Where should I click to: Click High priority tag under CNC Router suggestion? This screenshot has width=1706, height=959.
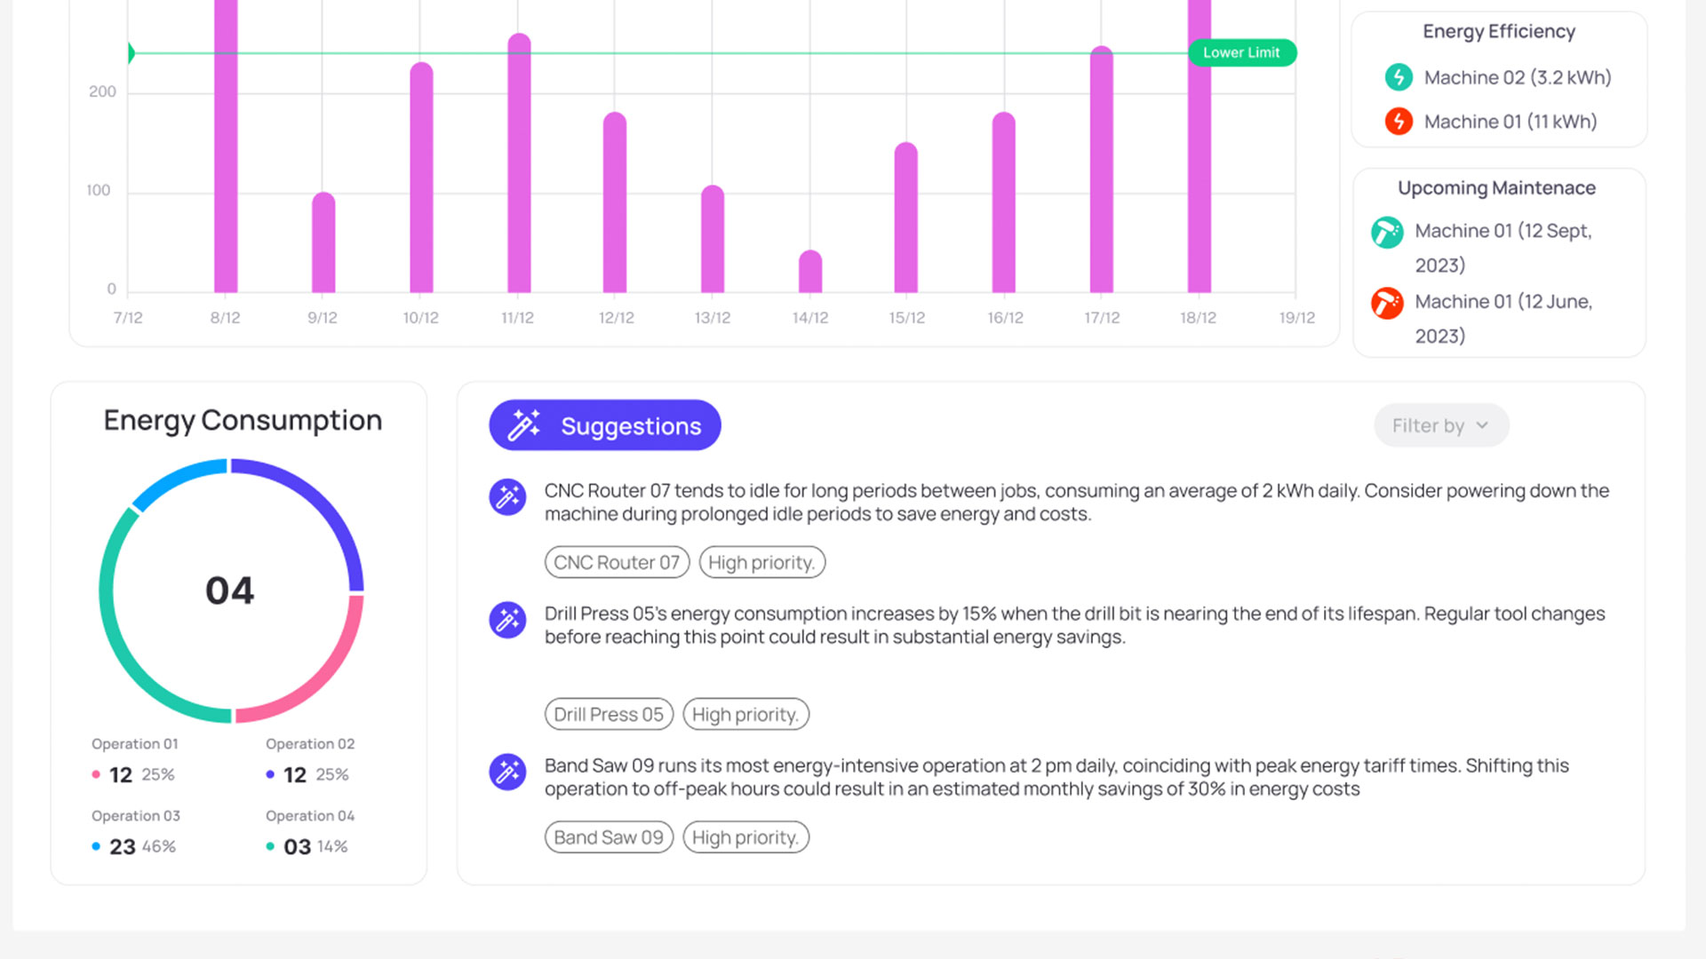click(761, 562)
